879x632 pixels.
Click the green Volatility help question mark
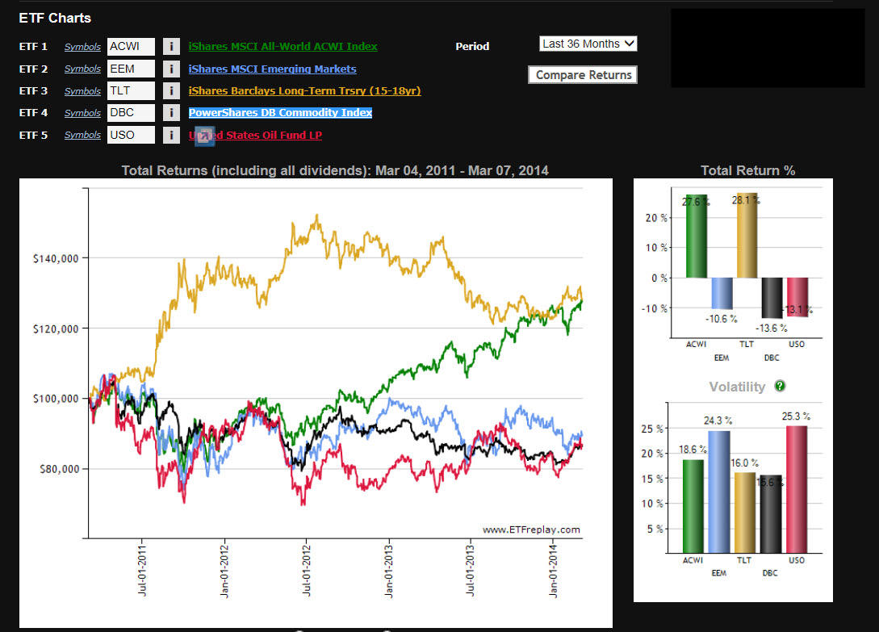coord(780,387)
